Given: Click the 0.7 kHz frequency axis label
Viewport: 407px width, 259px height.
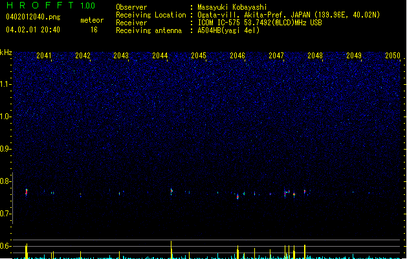Looking at the screenshot, I should tap(6, 214).
